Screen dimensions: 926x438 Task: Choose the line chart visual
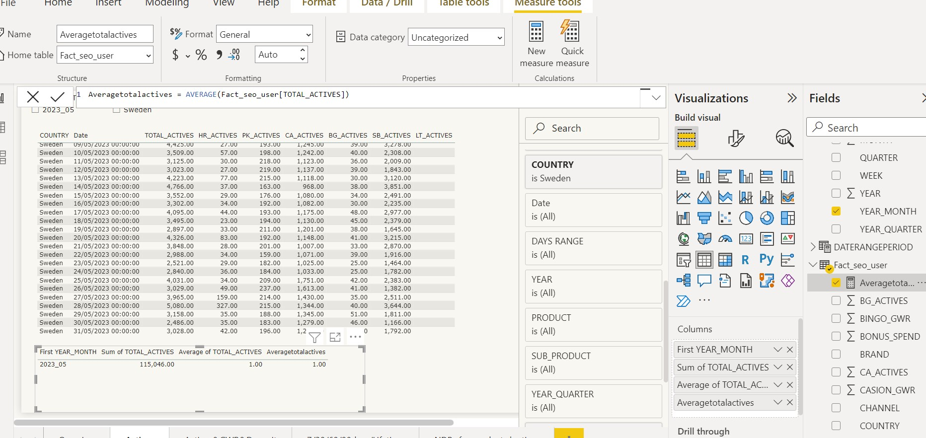[x=683, y=197]
